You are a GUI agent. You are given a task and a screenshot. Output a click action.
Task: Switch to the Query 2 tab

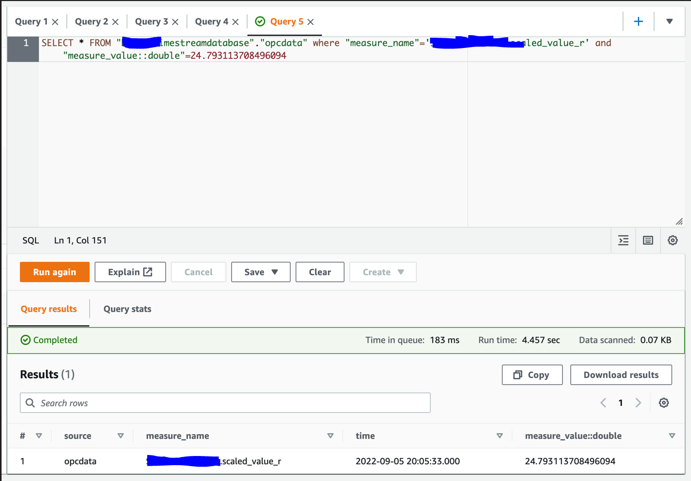tap(92, 21)
